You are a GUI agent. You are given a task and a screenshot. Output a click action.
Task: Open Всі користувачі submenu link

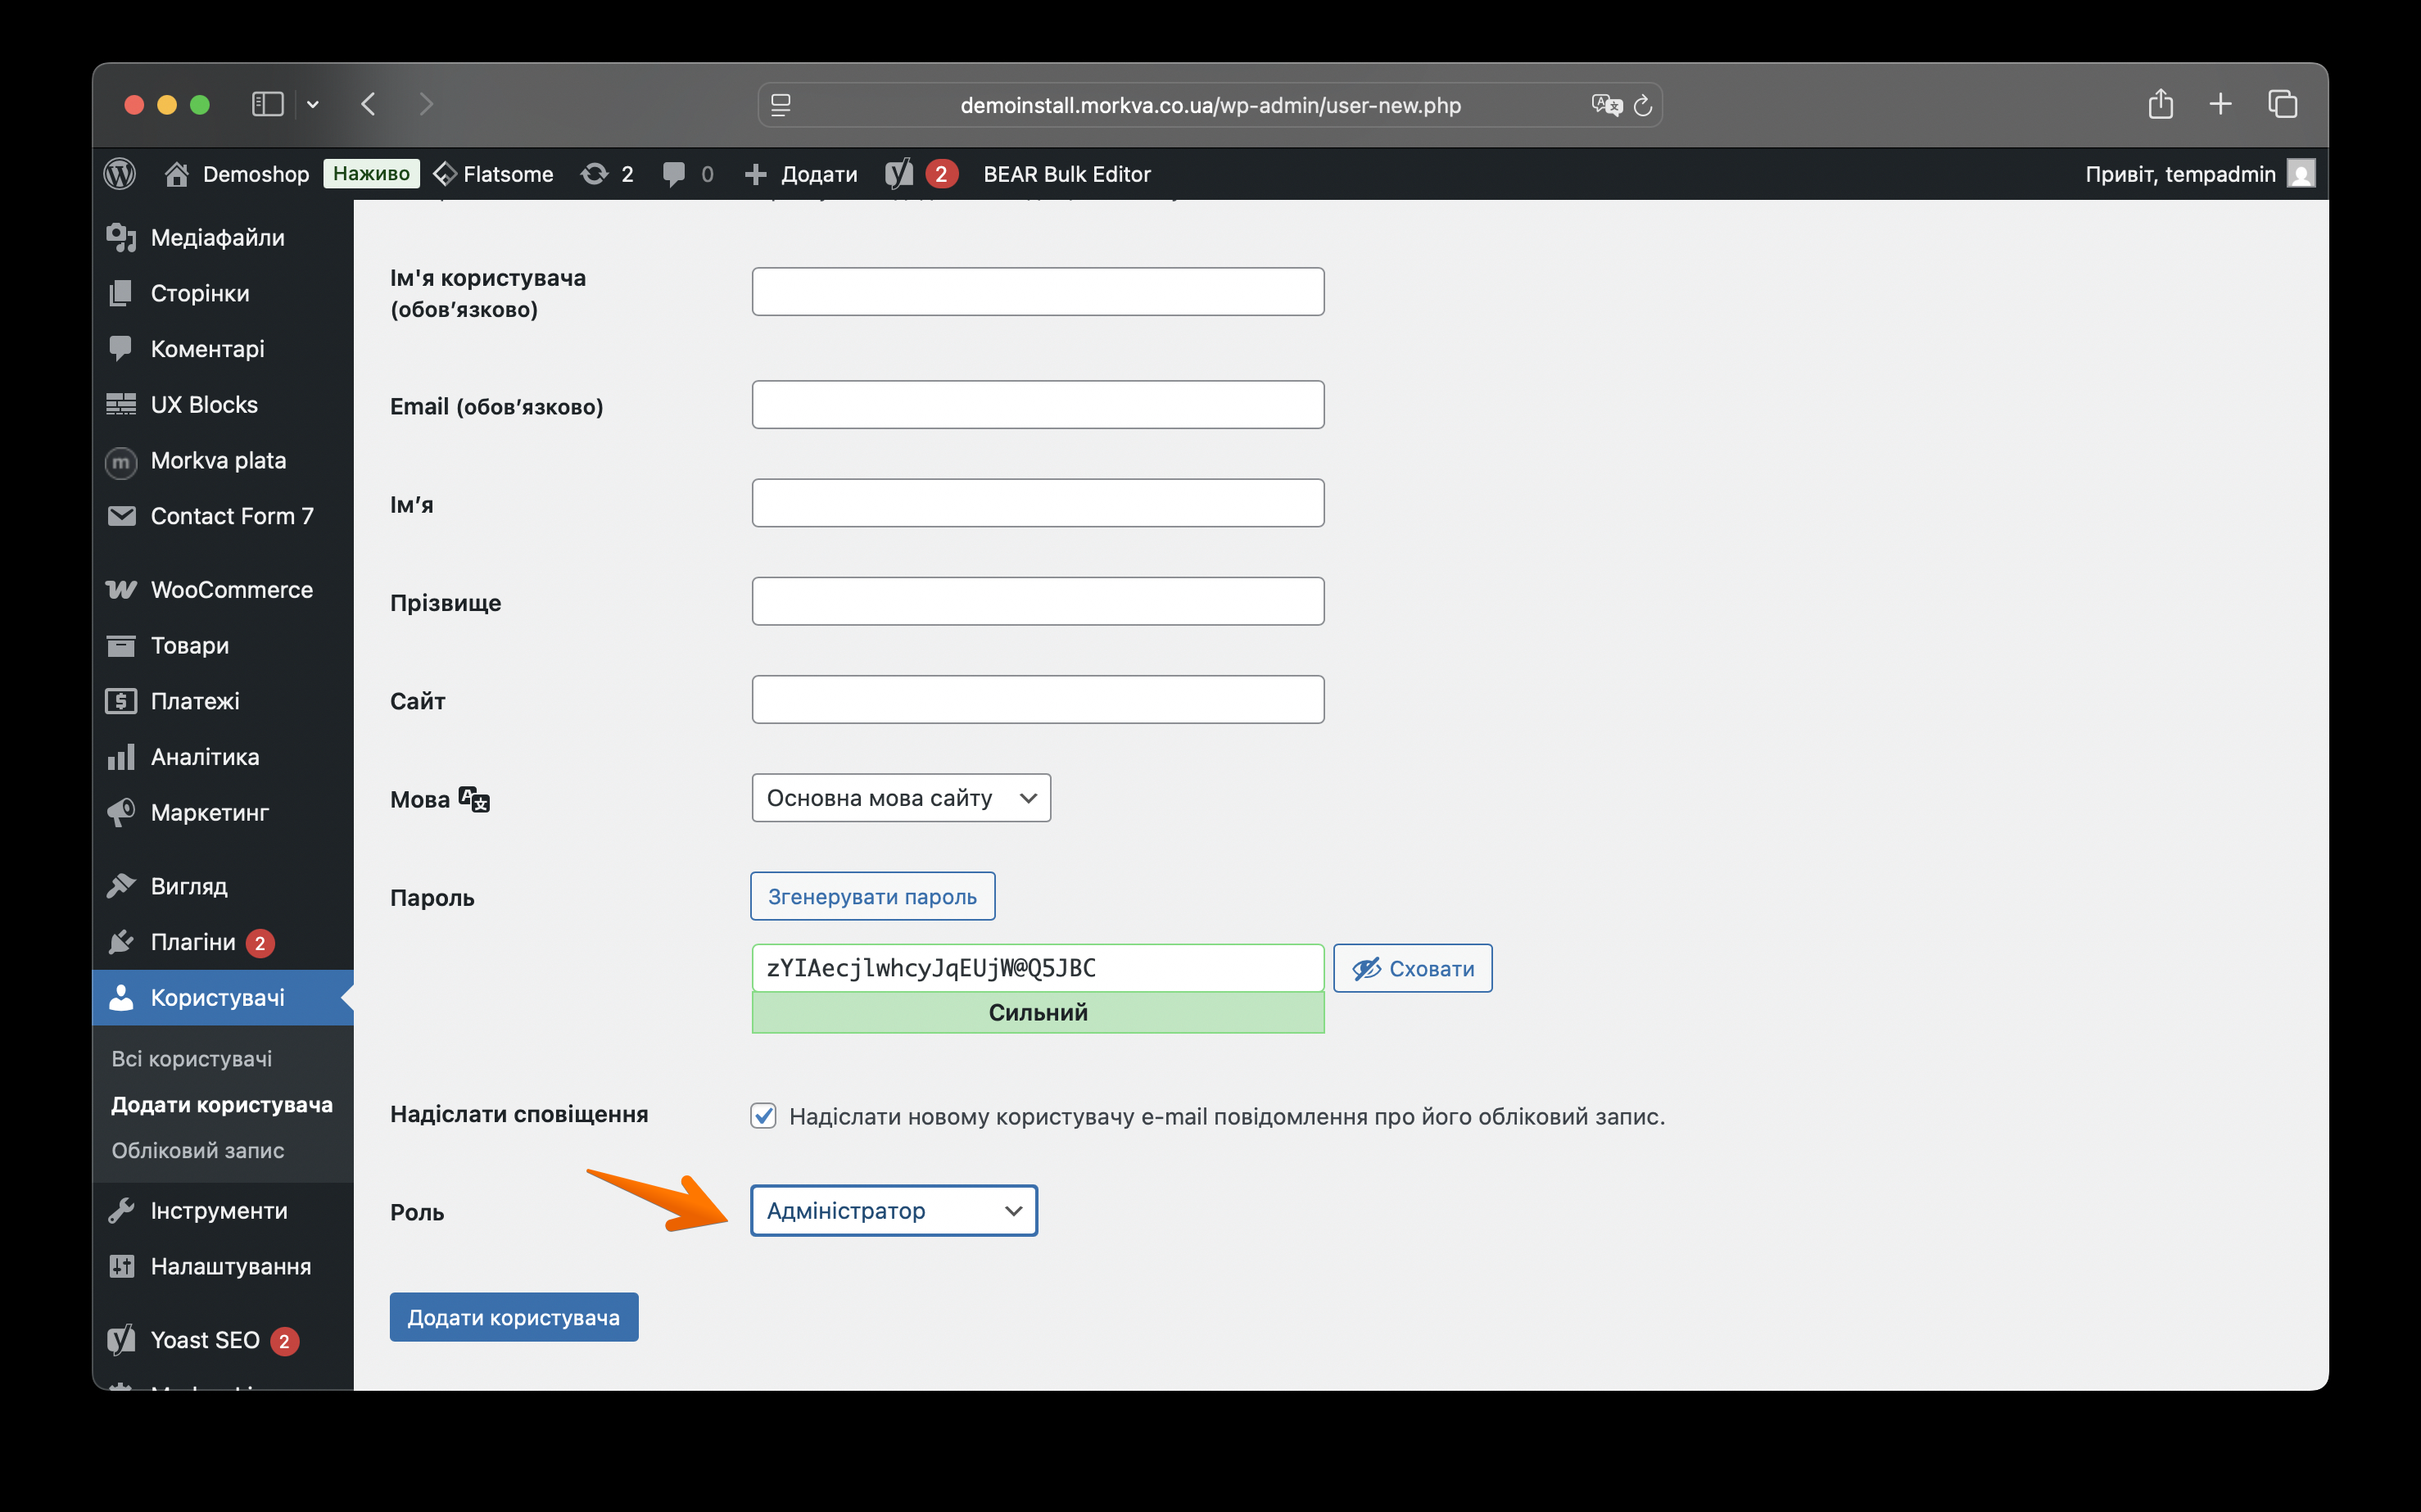click(191, 1059)
